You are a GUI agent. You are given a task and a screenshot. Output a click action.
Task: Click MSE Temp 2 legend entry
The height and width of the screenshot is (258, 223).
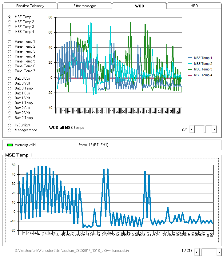[x=200, y=64]
